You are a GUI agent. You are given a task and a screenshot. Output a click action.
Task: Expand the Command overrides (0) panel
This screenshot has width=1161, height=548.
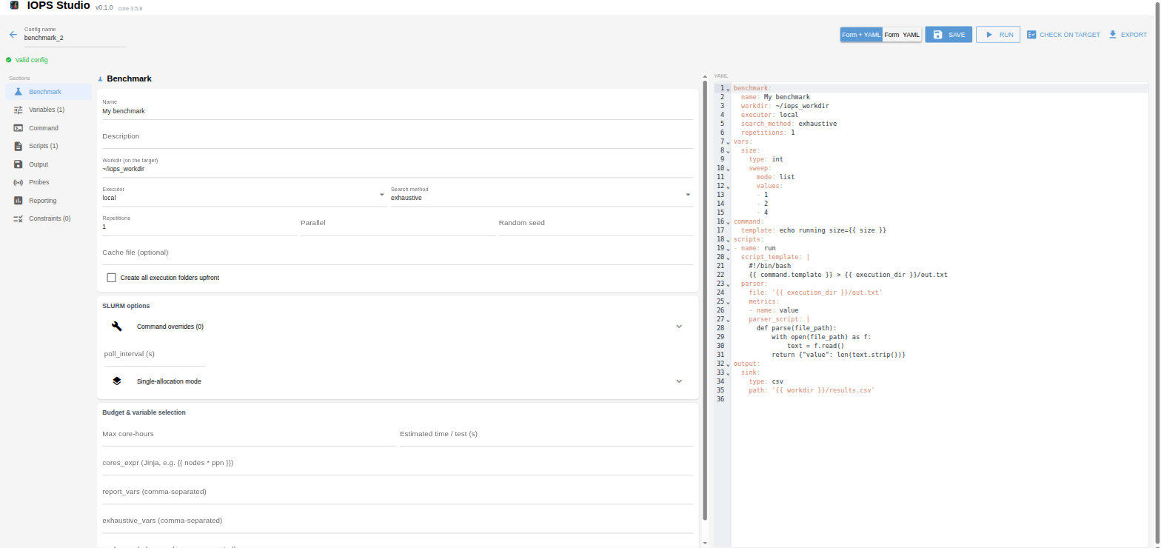(398, 327)
